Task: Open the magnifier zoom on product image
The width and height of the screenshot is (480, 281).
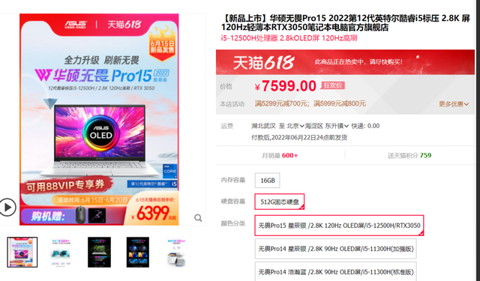Action: coord(198,218)
